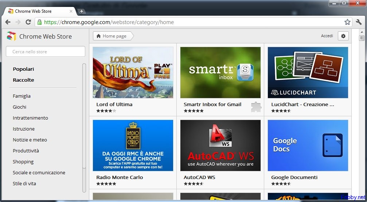367x202 pixels.
Task: Open the Popolari section
Action: click(23, 69)
